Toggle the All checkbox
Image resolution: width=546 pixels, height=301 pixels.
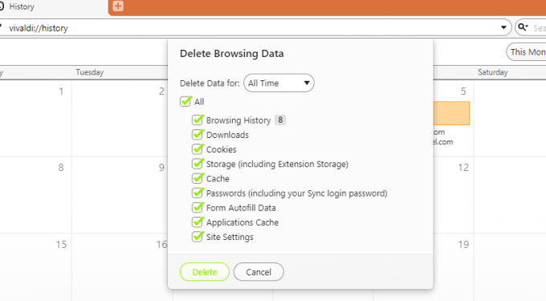click(185, 102)
